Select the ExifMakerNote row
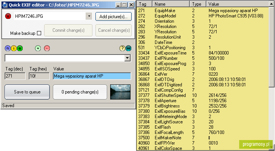Viewport: 275px width, 151px height. click(203, 138)
